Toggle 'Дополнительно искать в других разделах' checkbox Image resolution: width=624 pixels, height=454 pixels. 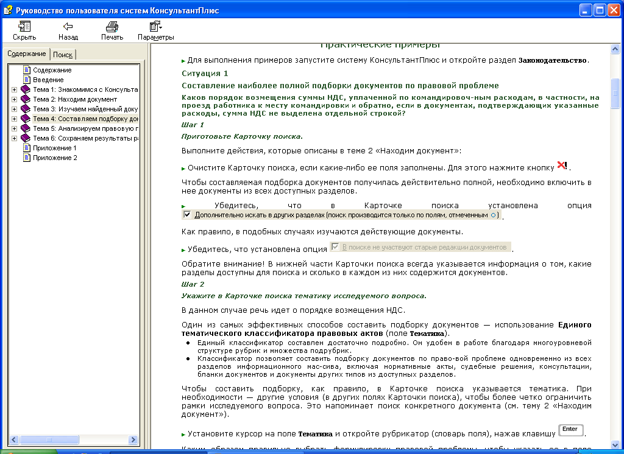coord(187,215)
